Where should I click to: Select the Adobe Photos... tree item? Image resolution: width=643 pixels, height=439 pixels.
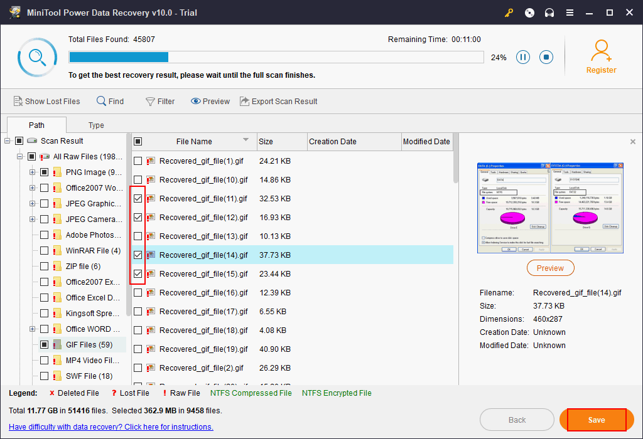tap(94, 235)
